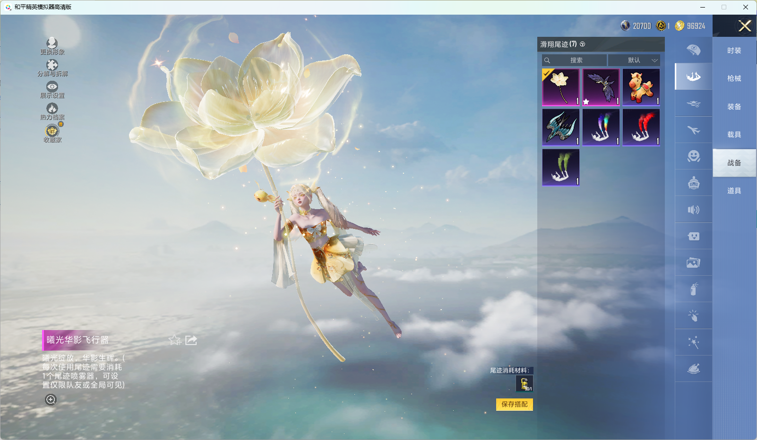757x440 pixels.
Task: Open help icon beside 滑翔尾迹 title
Action: click(583, 44)
